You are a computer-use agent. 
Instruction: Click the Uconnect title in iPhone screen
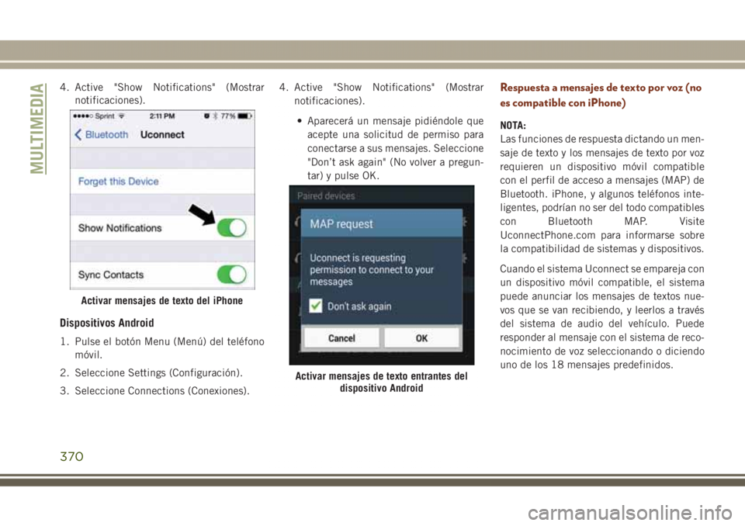(x=162, y=134)
